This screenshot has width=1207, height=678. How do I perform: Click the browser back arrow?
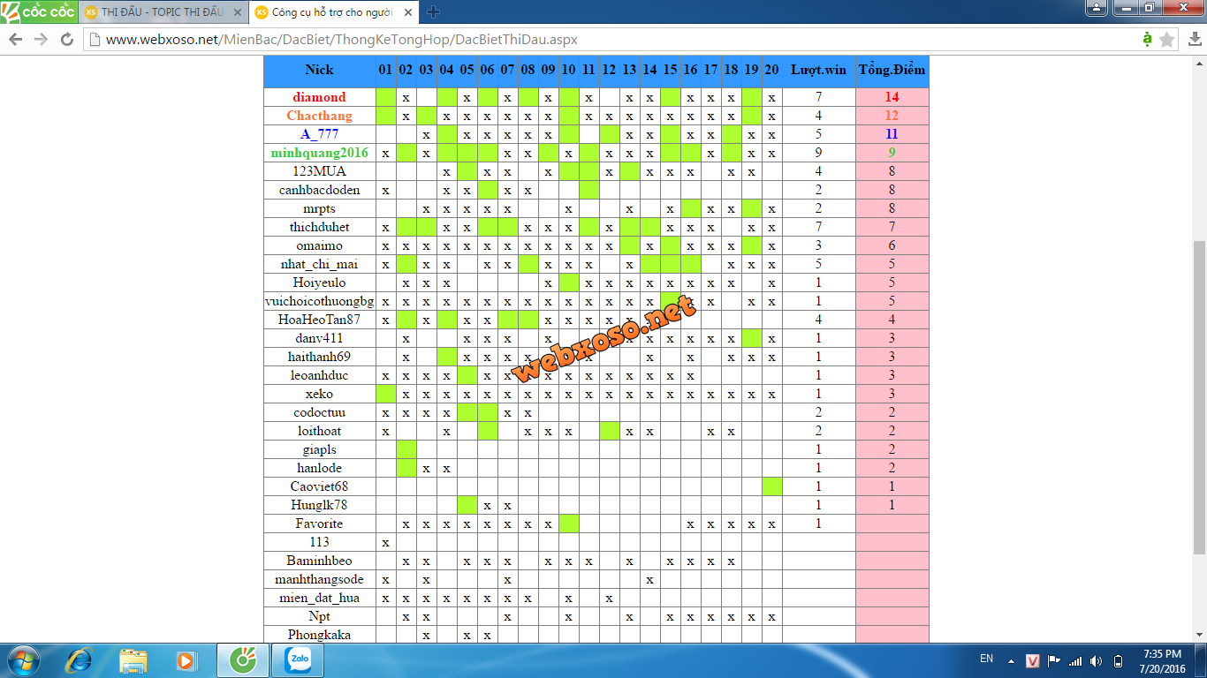click(15, 40)
